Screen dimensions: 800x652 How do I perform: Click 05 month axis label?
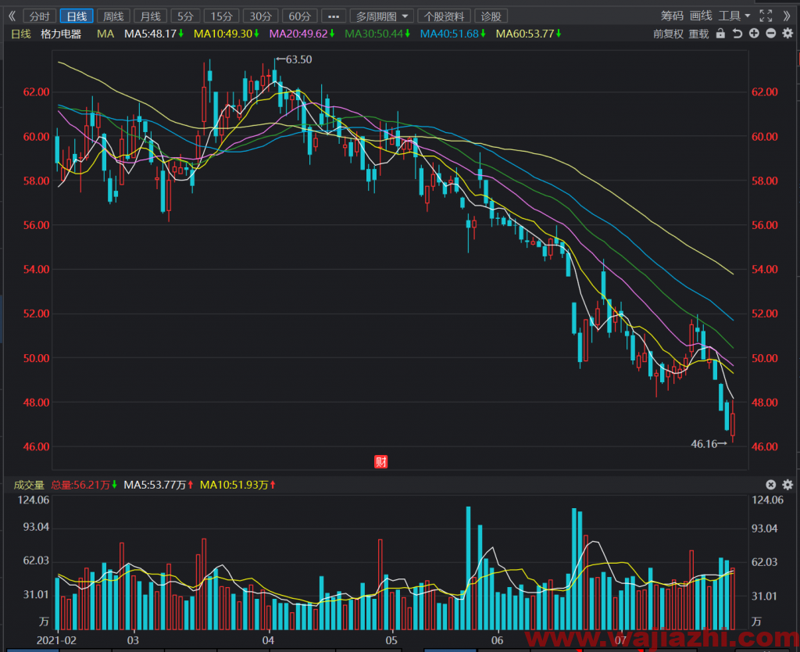click(x=391, y=640)
